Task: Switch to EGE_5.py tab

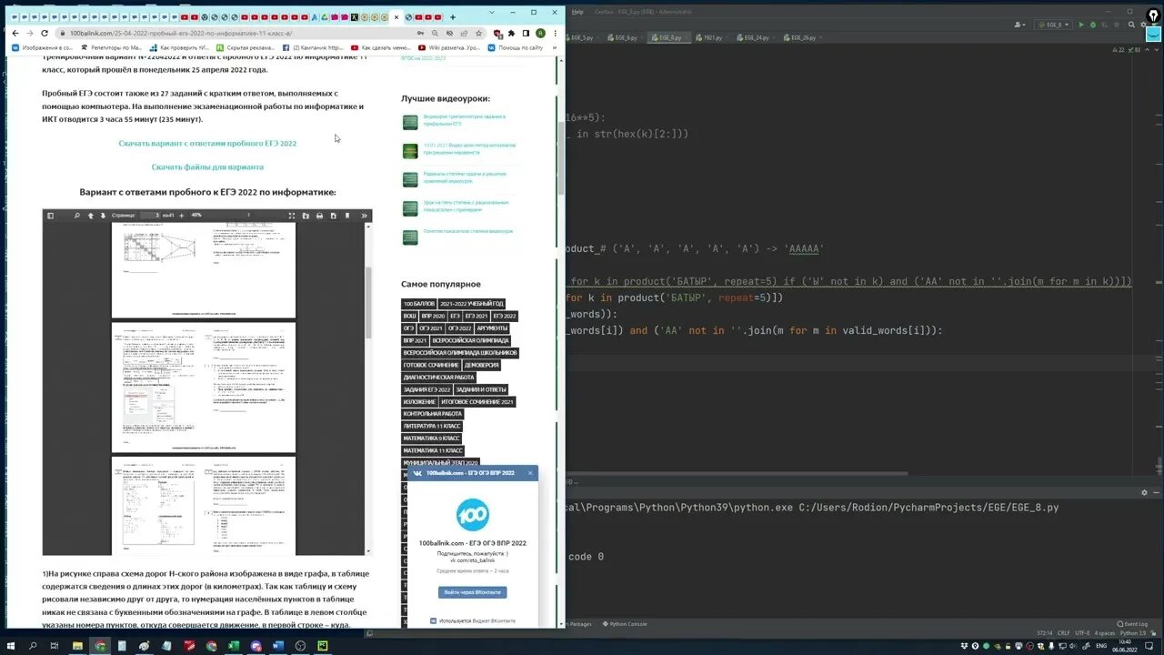Action: point(580,38)
